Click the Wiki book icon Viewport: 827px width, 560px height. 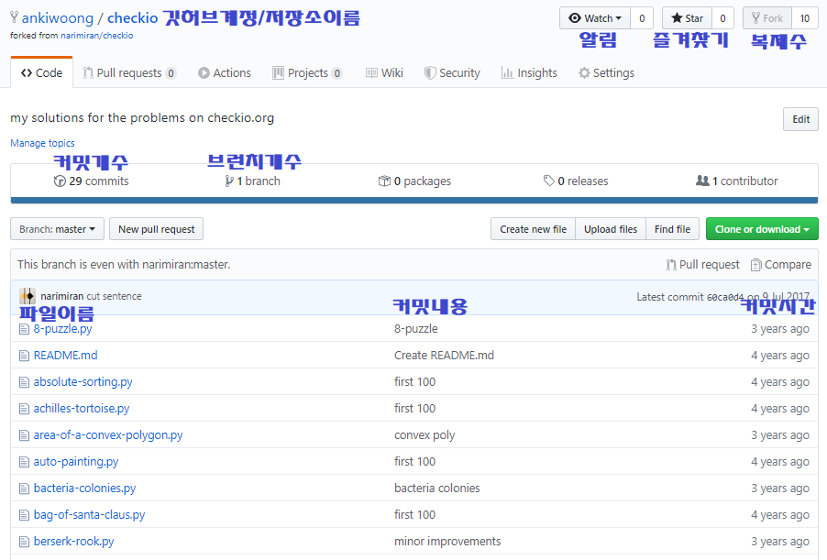(371, 72)
